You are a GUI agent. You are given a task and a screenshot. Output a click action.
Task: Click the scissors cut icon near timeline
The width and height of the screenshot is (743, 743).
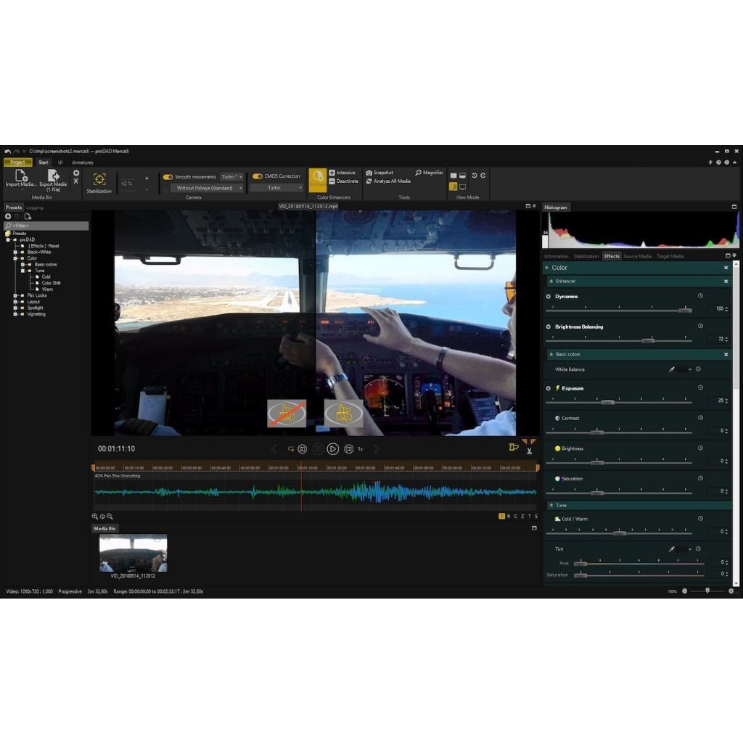[530, 451]
